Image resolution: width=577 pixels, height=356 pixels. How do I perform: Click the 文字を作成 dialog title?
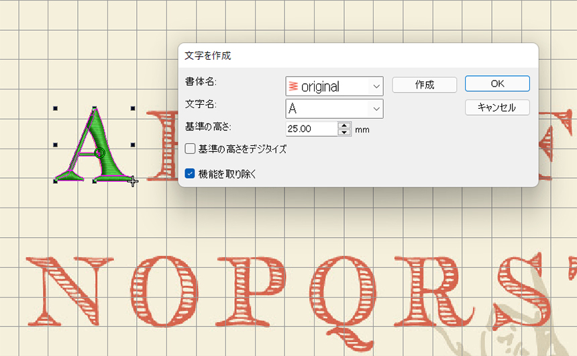[207, 56]
